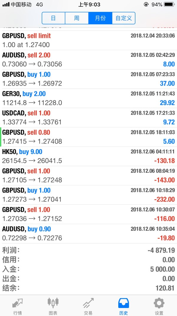Select the USDCAD sell 1.00 row
This screenshot has height=316, width=177.
[x=88, y=118]
